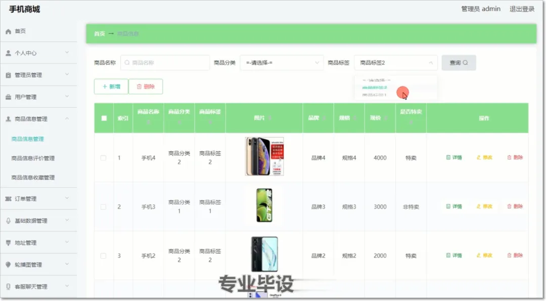Viewport: 546px width, 301px height.
Task: Select all rows with header checkbox
Action: pyautogui.click(x=104, y=118)
